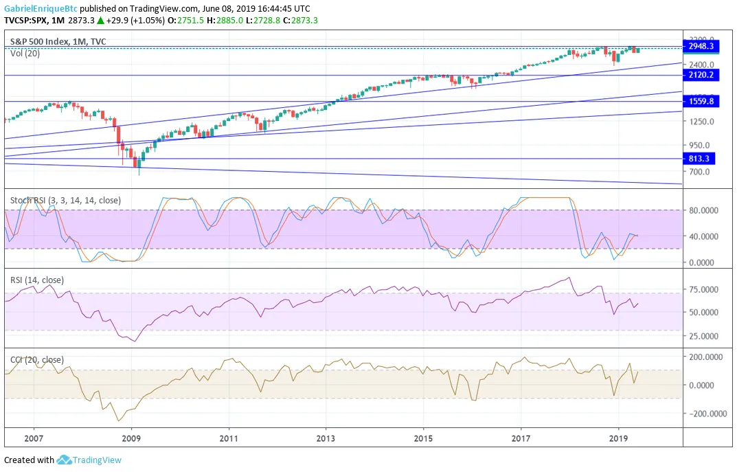Click the 2007 label on the time axis
The width and height of the screenshot is (737, 472).
click(x=34, y=438)
